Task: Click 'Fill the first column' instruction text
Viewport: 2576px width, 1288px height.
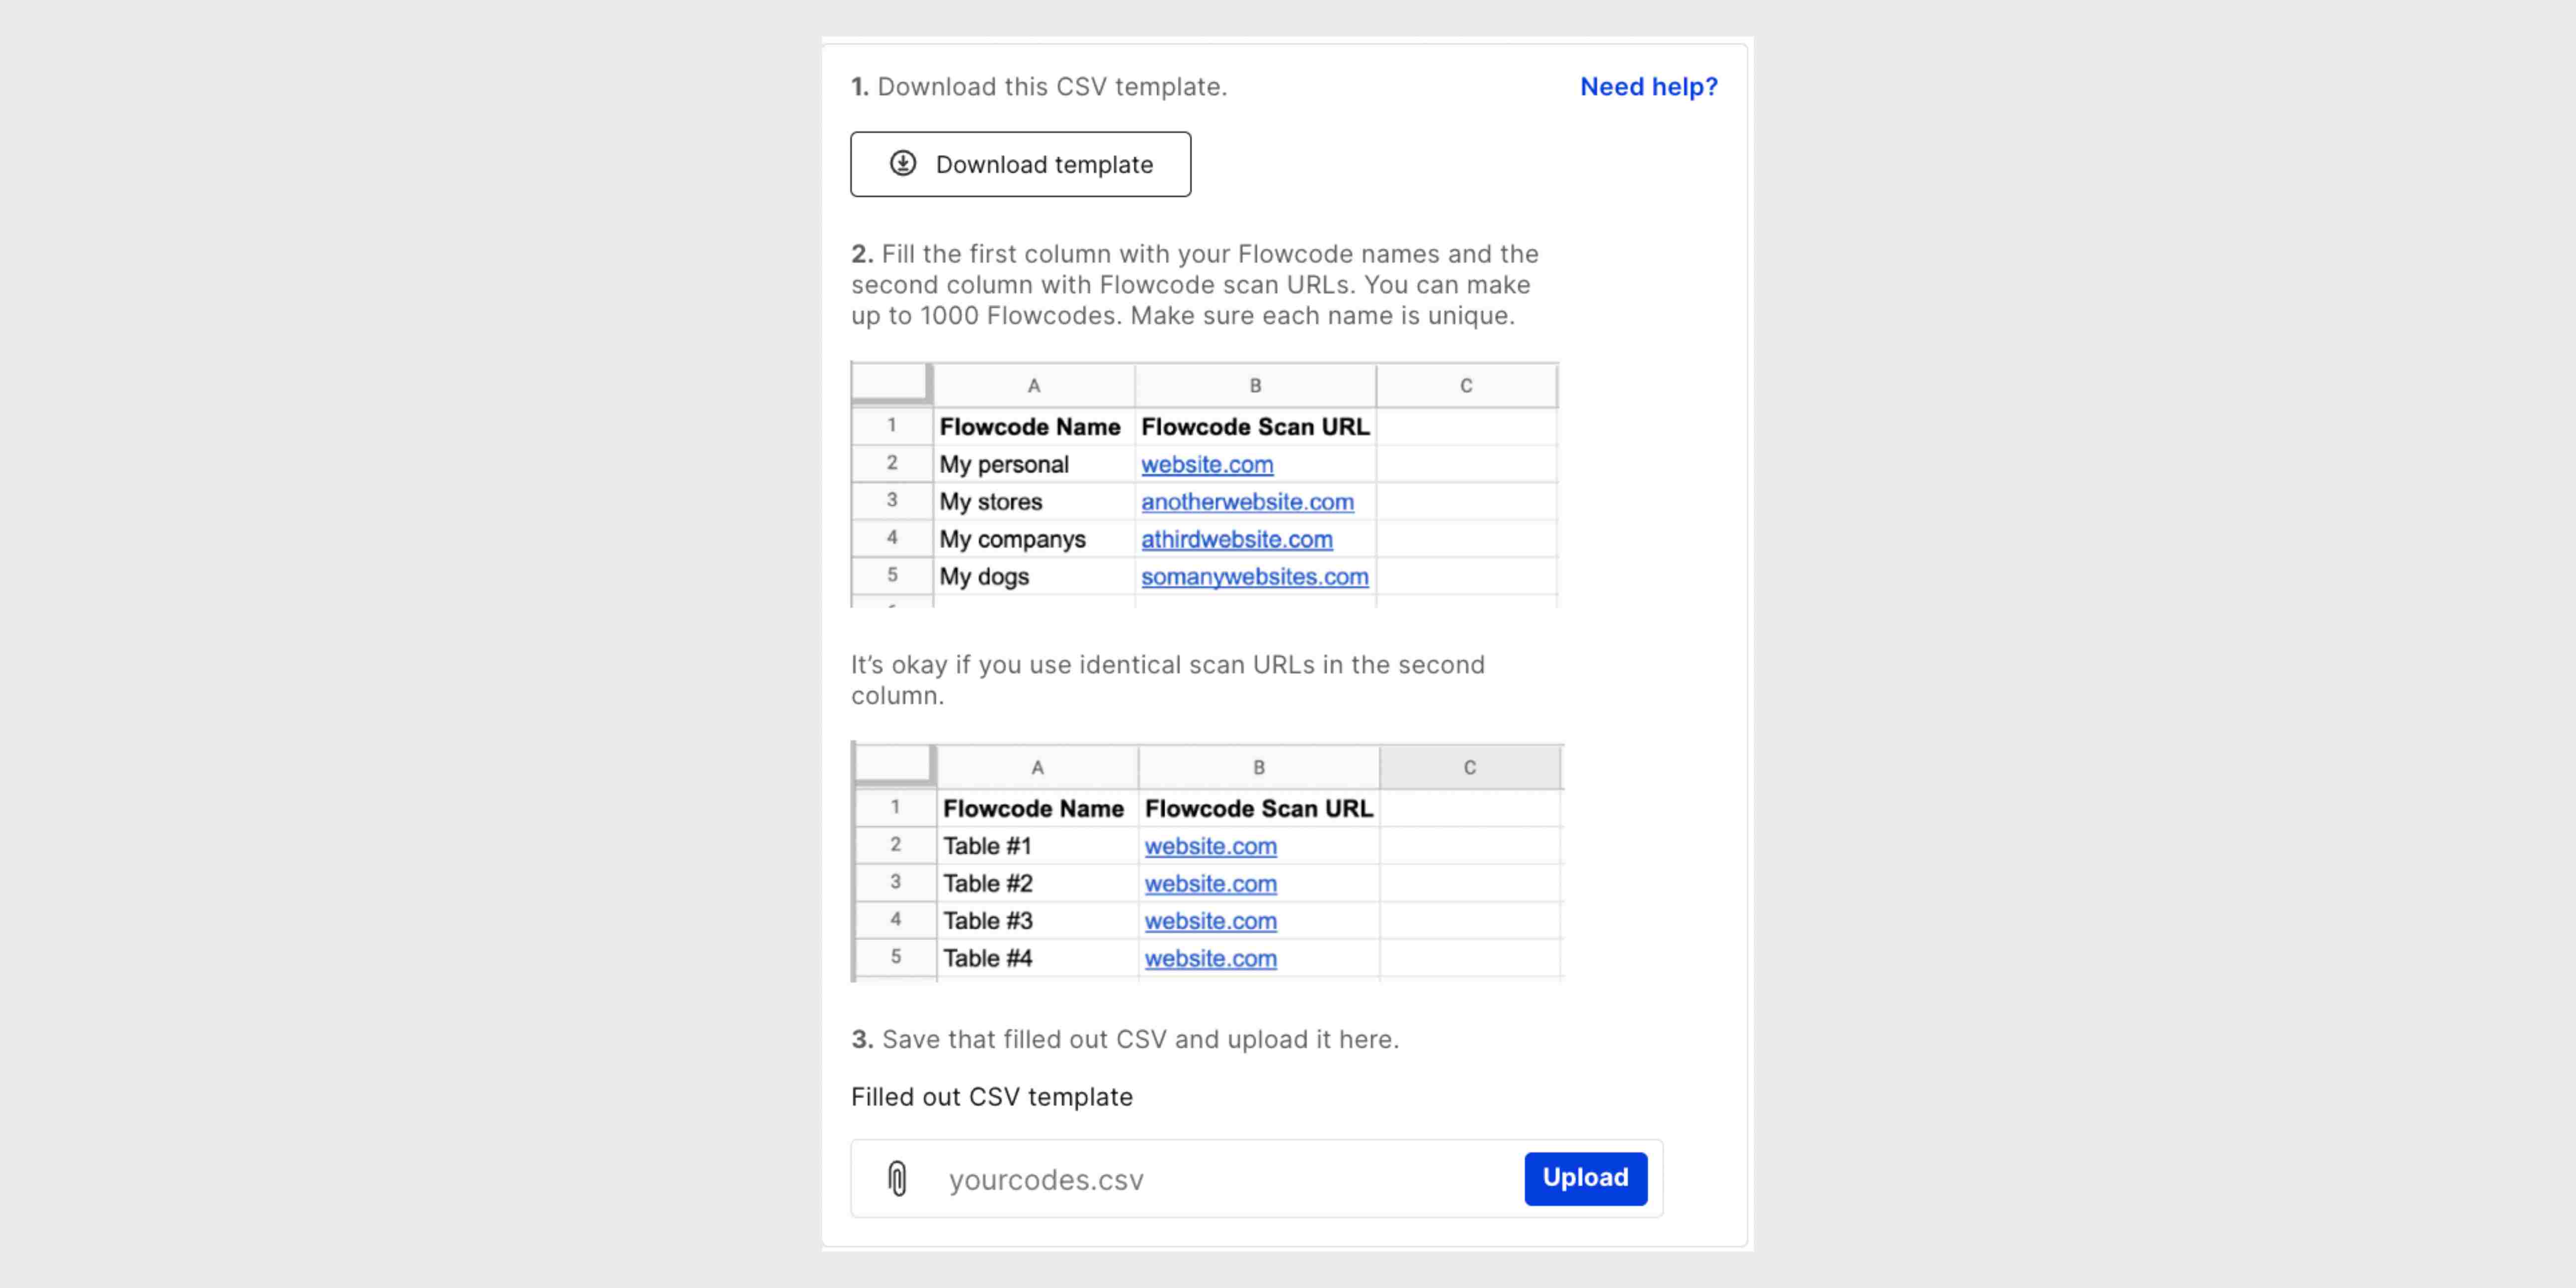Action: 1195,285
